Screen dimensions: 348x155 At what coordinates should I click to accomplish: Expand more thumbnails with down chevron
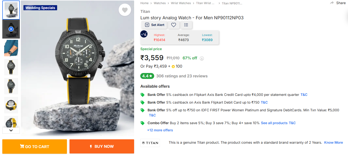11,130
